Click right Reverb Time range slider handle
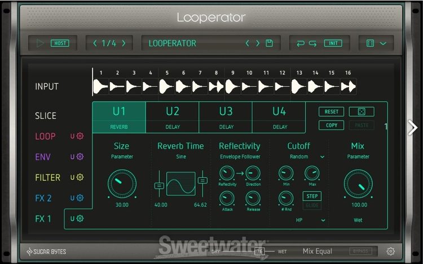 202,180
